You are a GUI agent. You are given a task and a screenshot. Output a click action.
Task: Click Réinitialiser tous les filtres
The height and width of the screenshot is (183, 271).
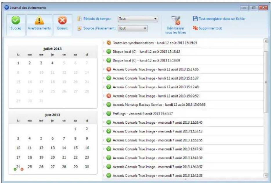click(176, 25)
